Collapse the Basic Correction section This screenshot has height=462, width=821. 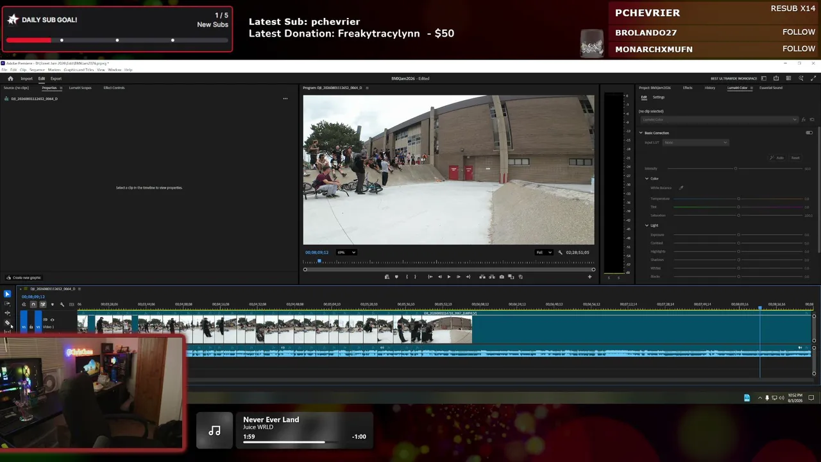[640, 133]
